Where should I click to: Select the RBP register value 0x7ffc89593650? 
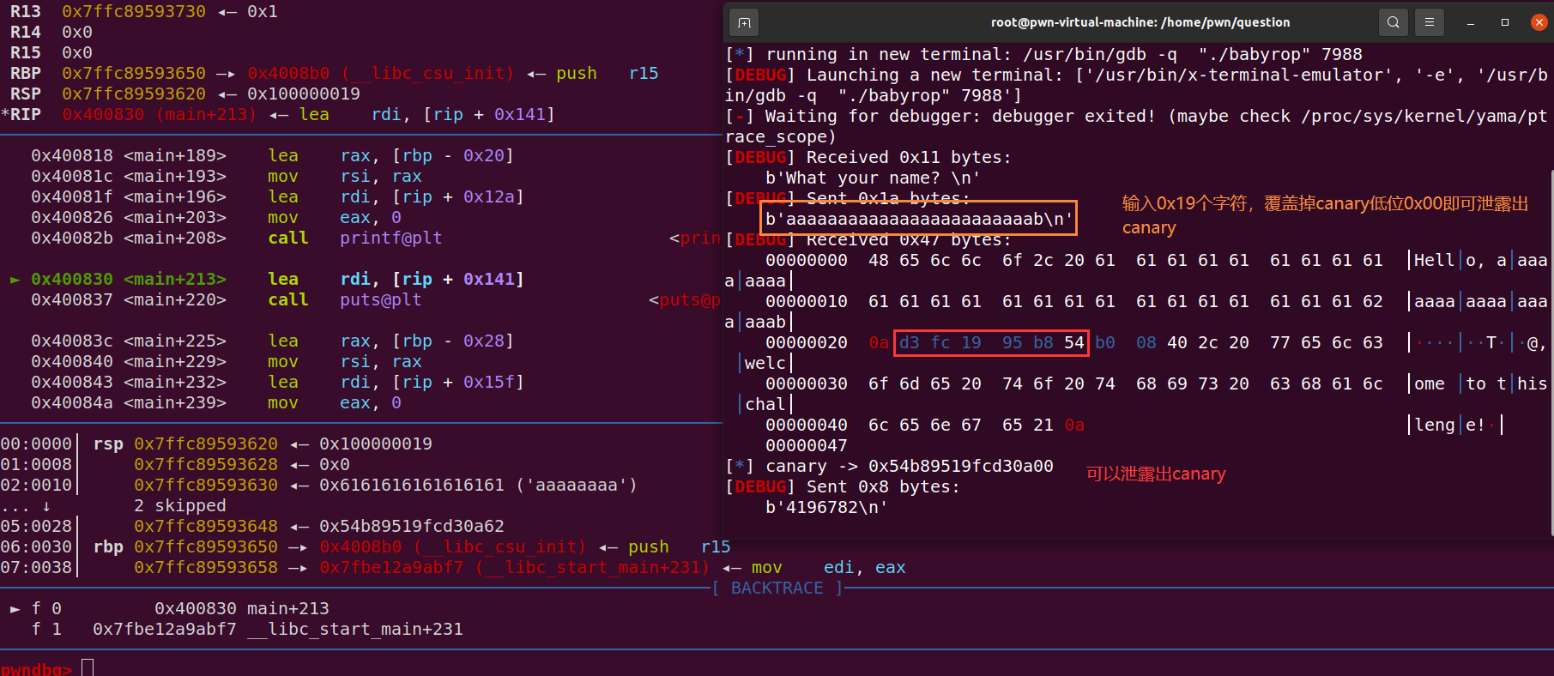134,74
